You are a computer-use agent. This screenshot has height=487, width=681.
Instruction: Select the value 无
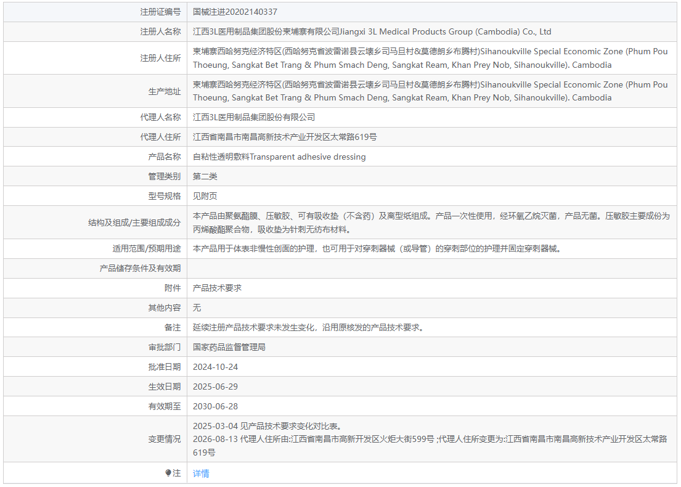[x=197, y=308]
